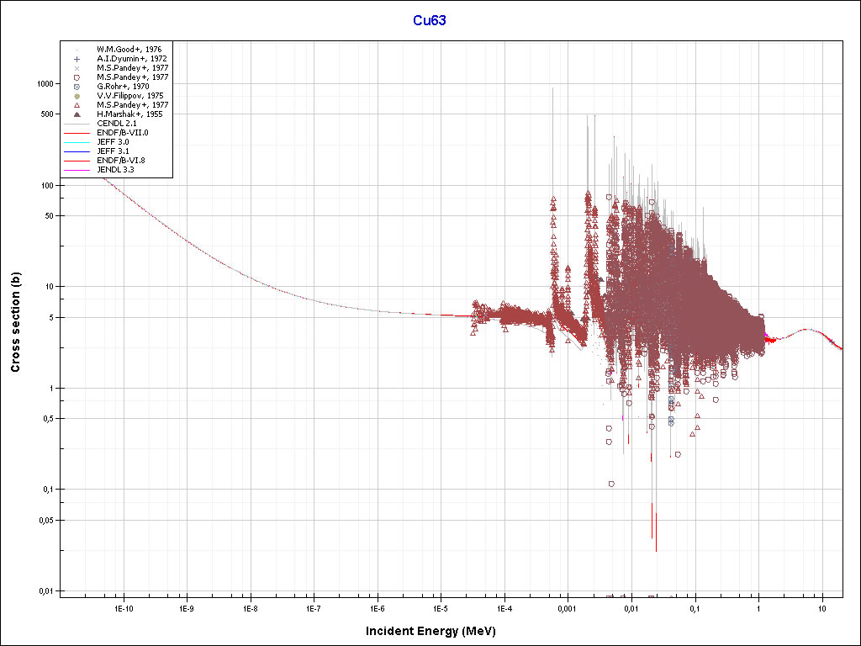
Task: Click the faint dot marker for W.M.Good+
Action: coord(77,50)
